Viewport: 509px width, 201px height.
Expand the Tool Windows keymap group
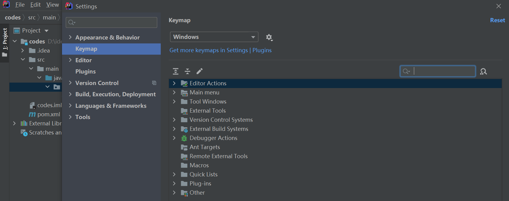tap(174, 102)
